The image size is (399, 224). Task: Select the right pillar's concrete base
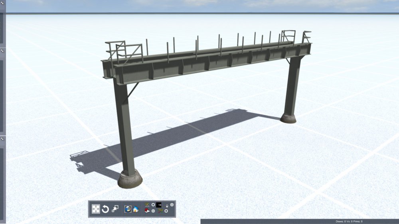[x=288, y=118]
